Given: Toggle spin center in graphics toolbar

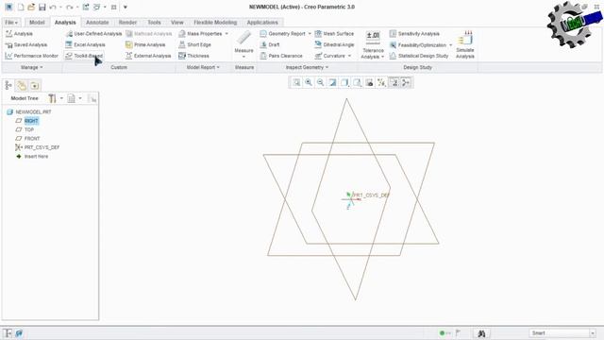Looking at the screenshot, I should (406, 82).
